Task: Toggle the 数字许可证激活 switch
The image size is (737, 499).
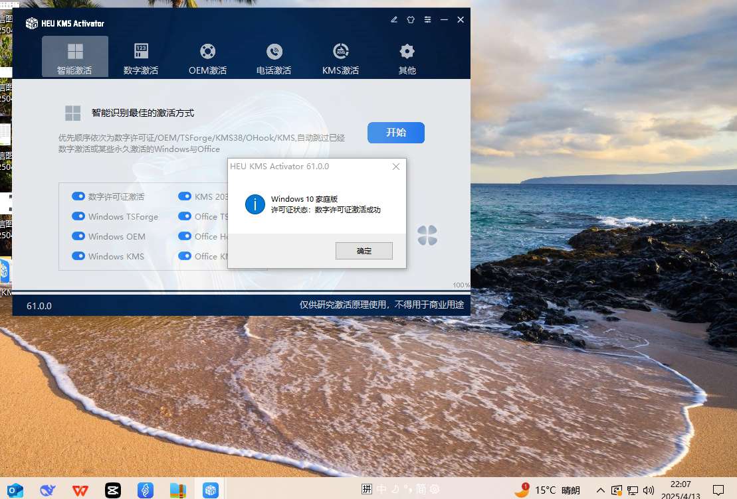Action: tap(78, 196)
